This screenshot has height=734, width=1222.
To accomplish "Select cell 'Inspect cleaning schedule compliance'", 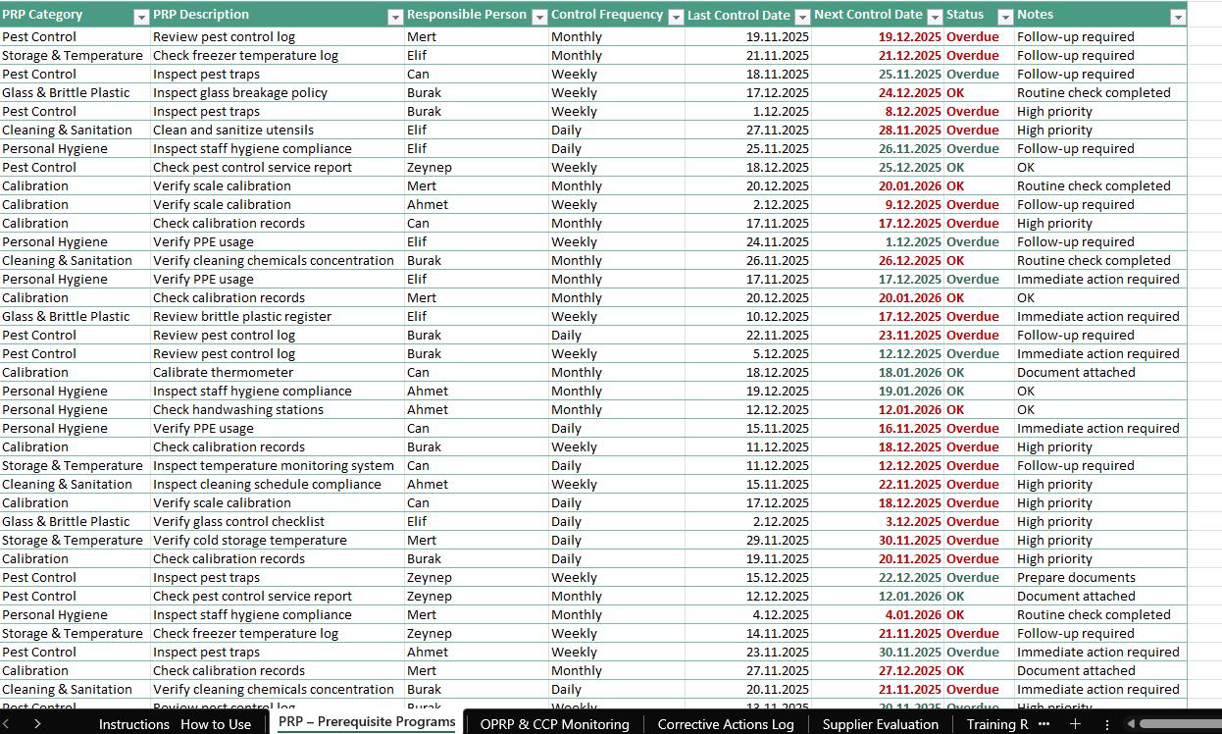I will coord(278,484).
